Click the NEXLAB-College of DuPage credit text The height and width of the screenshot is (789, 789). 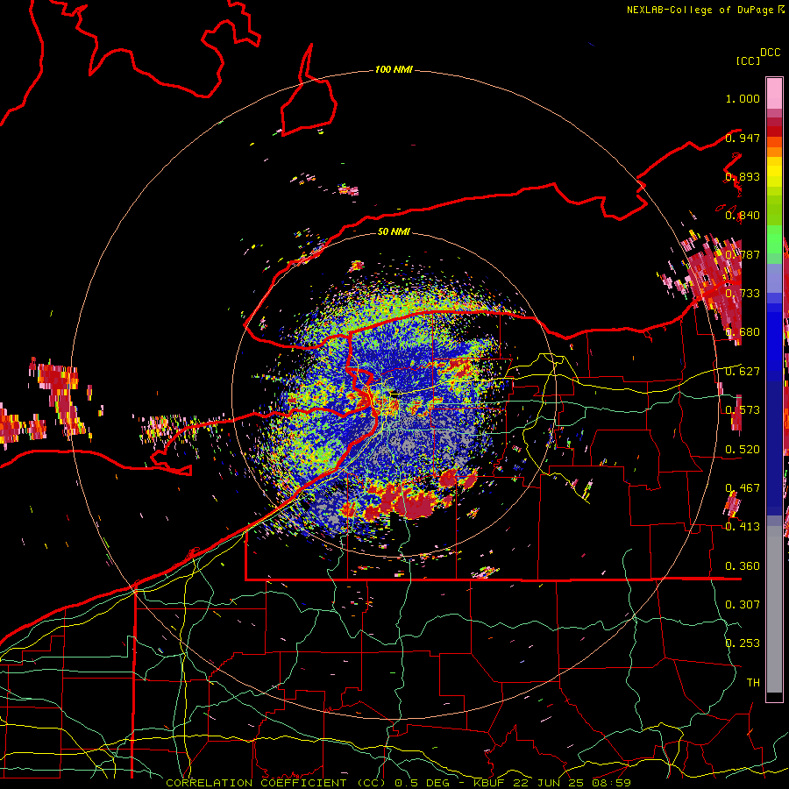[x=700, y=10]
